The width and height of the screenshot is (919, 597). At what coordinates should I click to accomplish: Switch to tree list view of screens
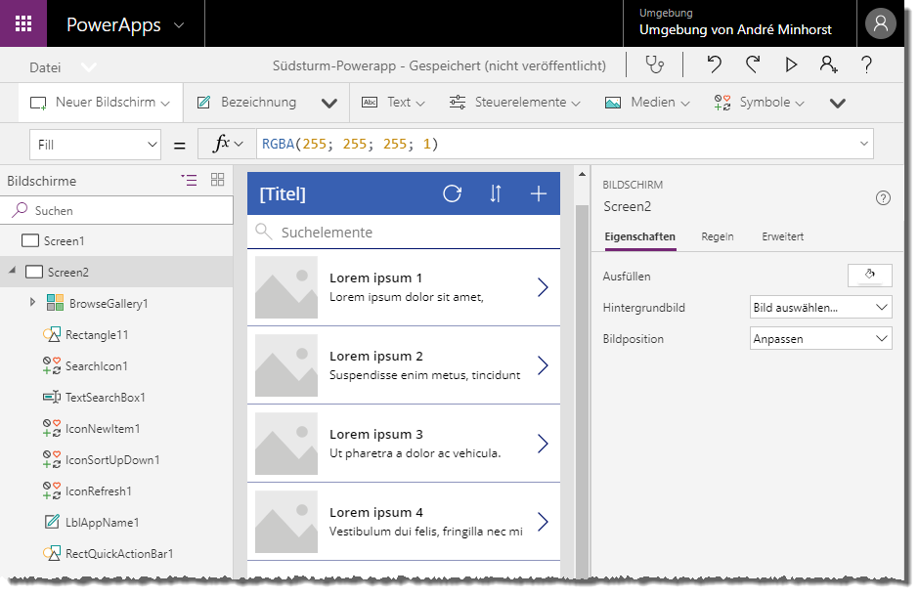click(x=189, y=180)
